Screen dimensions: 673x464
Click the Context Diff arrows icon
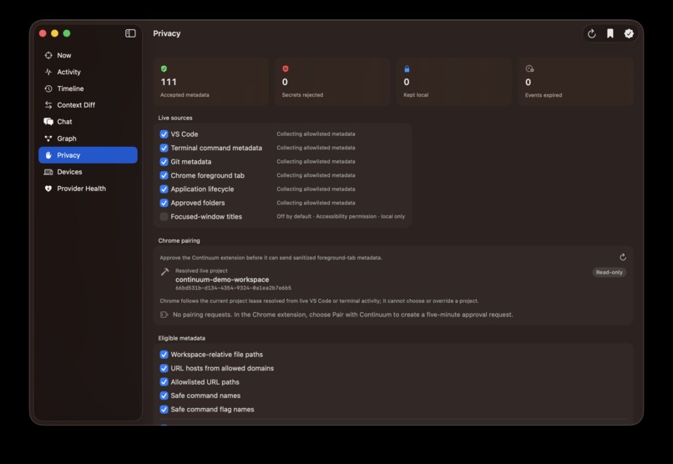coord(48,105)
